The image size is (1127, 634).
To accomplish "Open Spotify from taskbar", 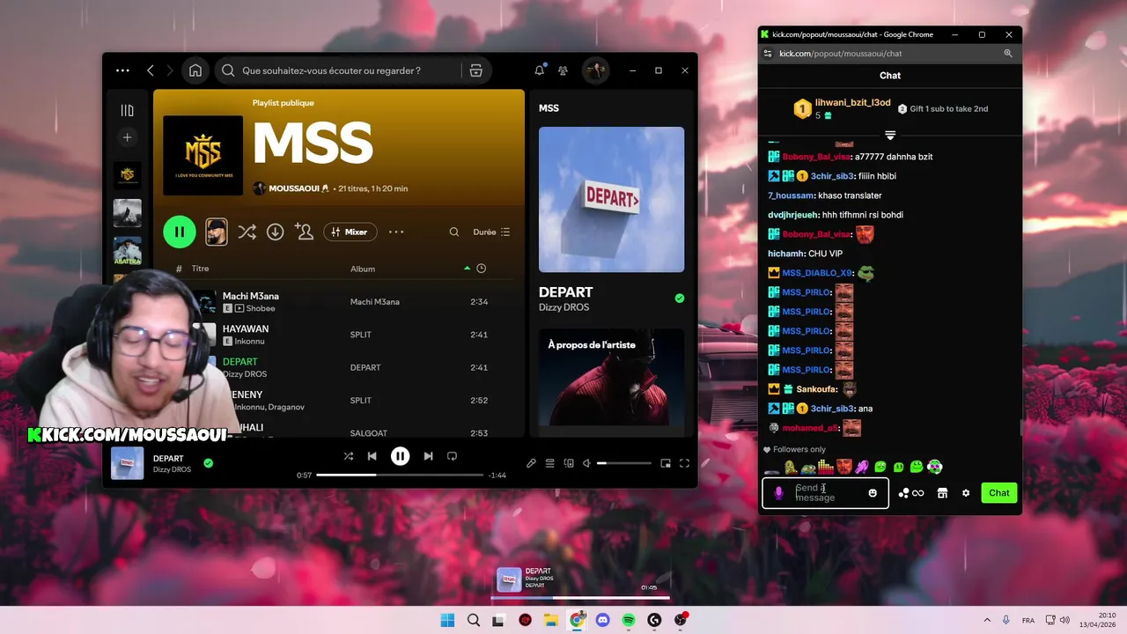I will [629, 620].
